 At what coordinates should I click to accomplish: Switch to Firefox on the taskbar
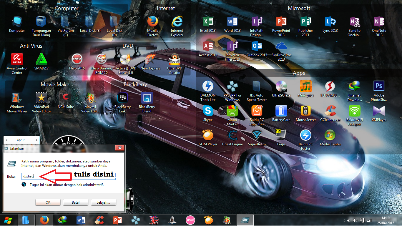pyautogui.click(x=44, y=220)
